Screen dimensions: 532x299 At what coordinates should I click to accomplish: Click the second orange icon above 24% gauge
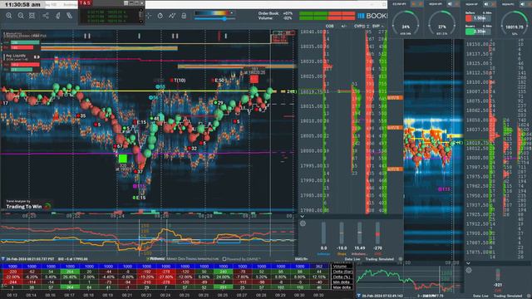[421, 4]
